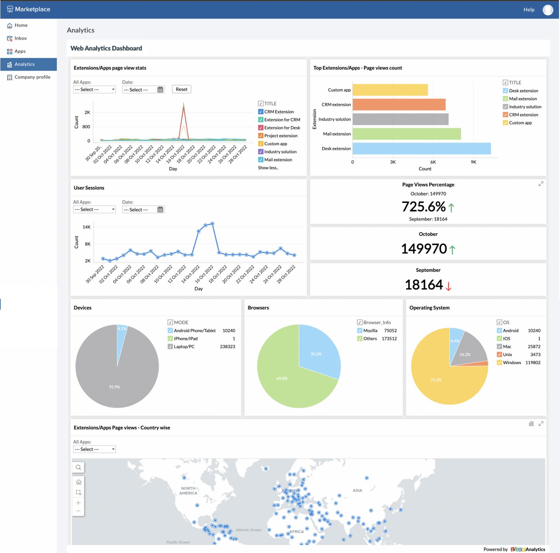
Task: Switch country map to chart view icon
Action: coord(531,424)
